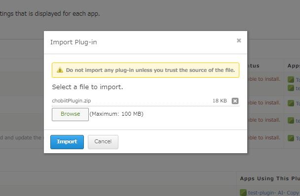
Task: Cancel the plug-in import
Action: tap(103, 142)
